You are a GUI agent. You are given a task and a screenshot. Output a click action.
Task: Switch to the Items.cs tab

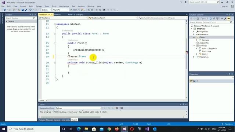pos(58,15)
